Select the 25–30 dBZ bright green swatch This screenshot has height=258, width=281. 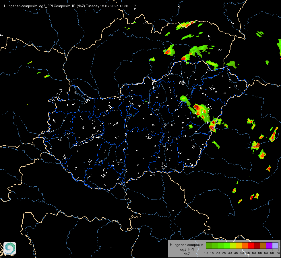pyautogui.click(x=227, y=245)
